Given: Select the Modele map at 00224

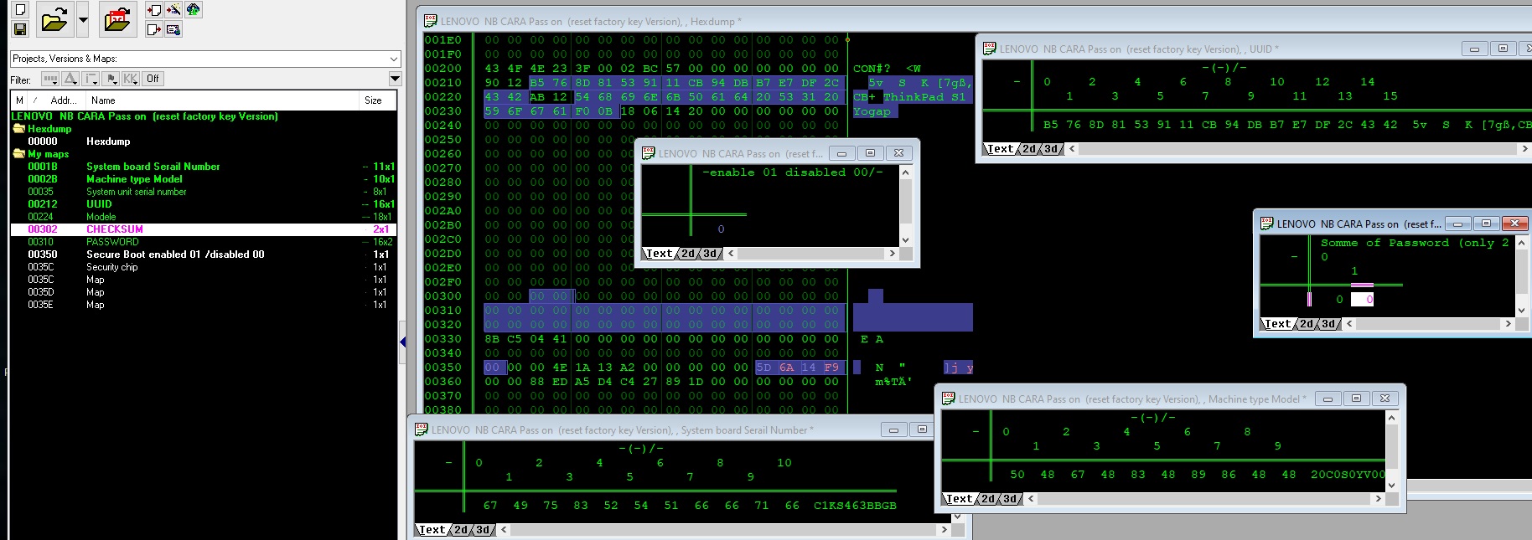Looking at the screenshot, I should pos(204,217).
